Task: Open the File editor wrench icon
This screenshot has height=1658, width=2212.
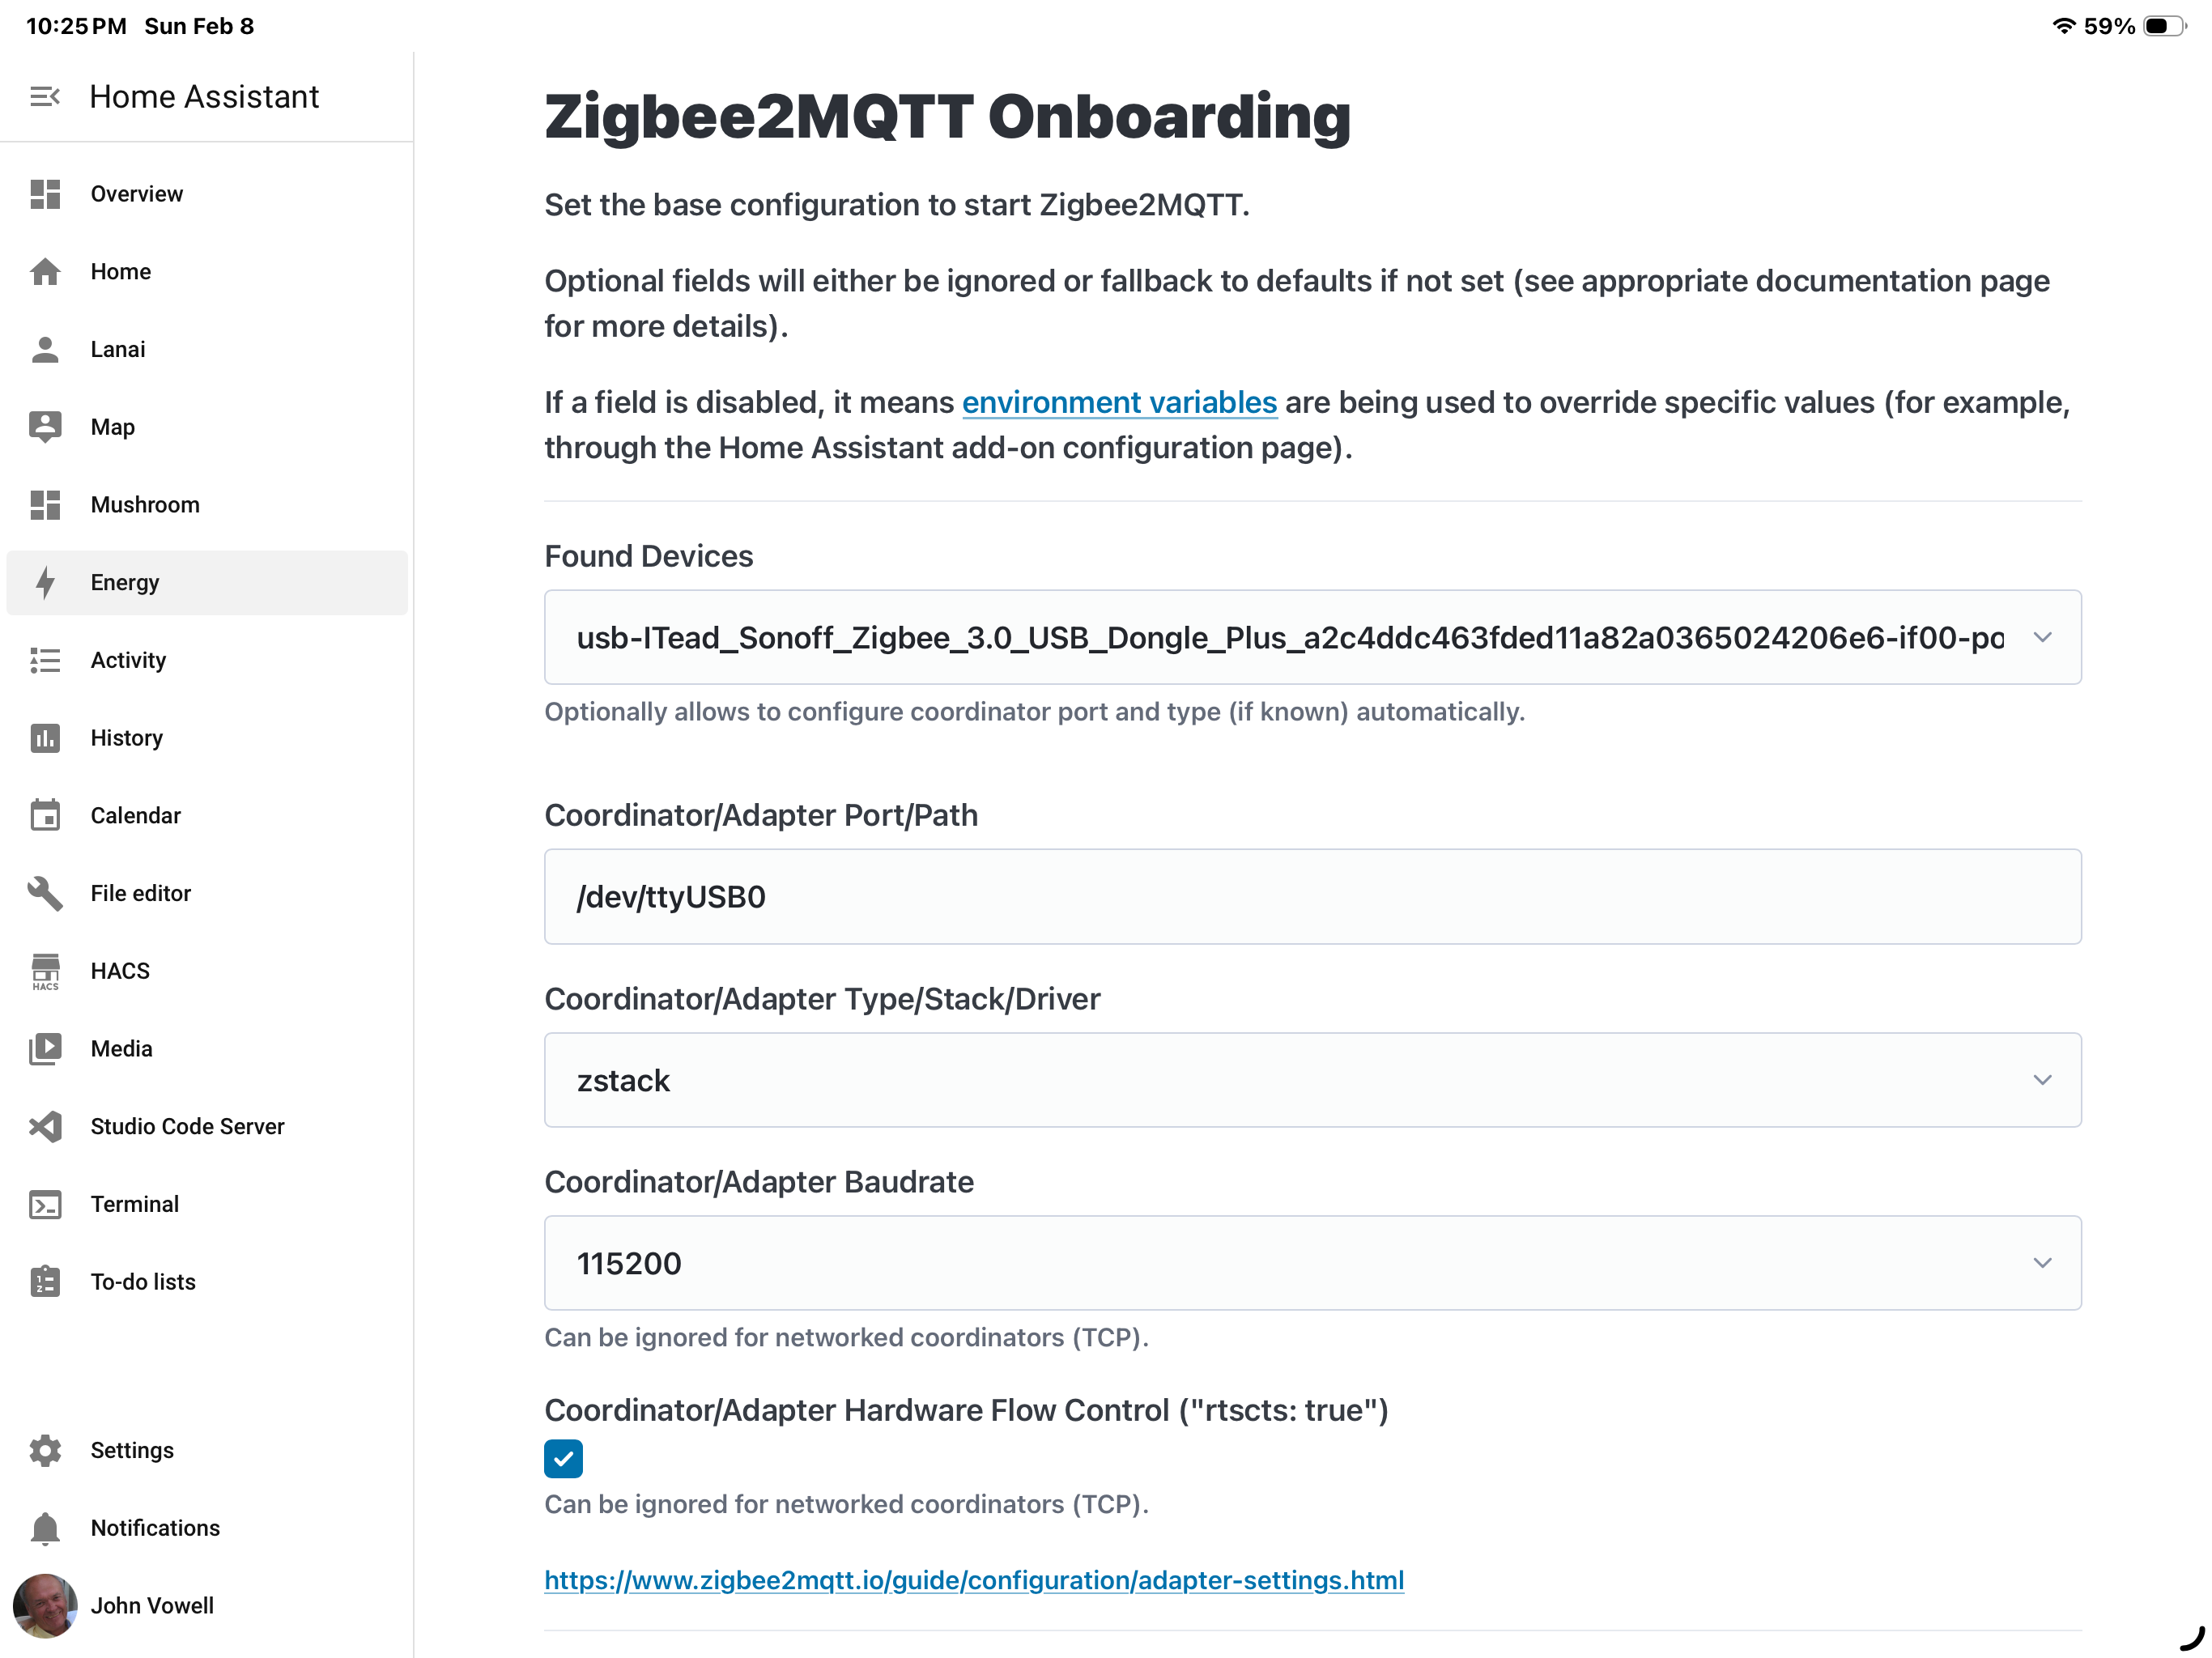Action: coord(45,893)
